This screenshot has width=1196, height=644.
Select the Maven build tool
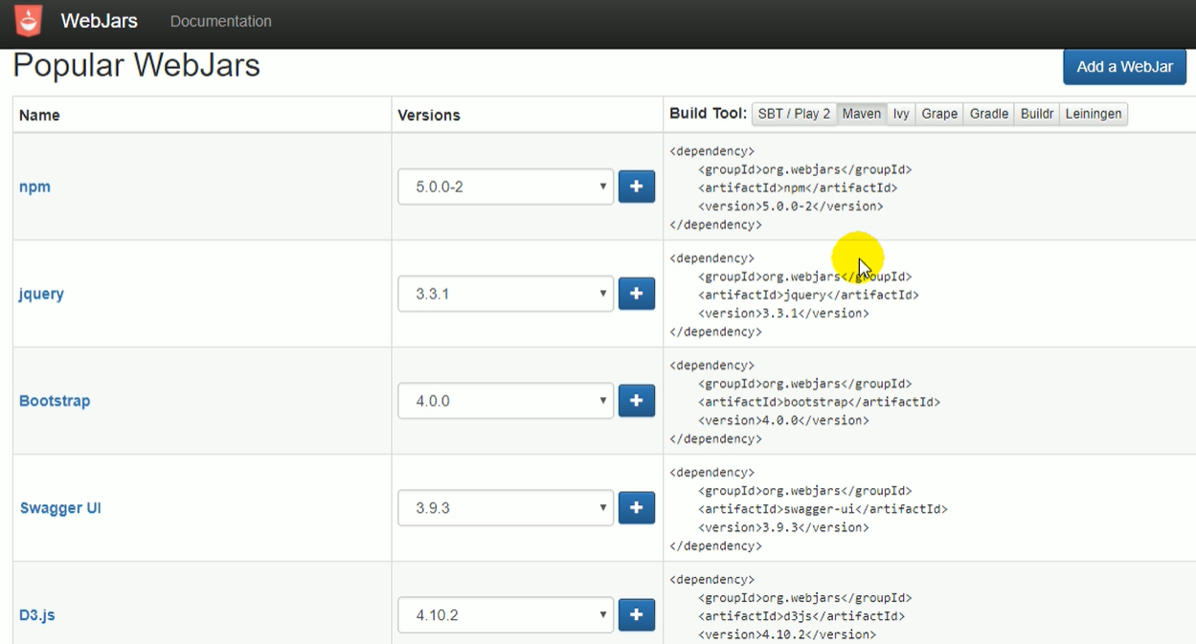tap(862, 114)
